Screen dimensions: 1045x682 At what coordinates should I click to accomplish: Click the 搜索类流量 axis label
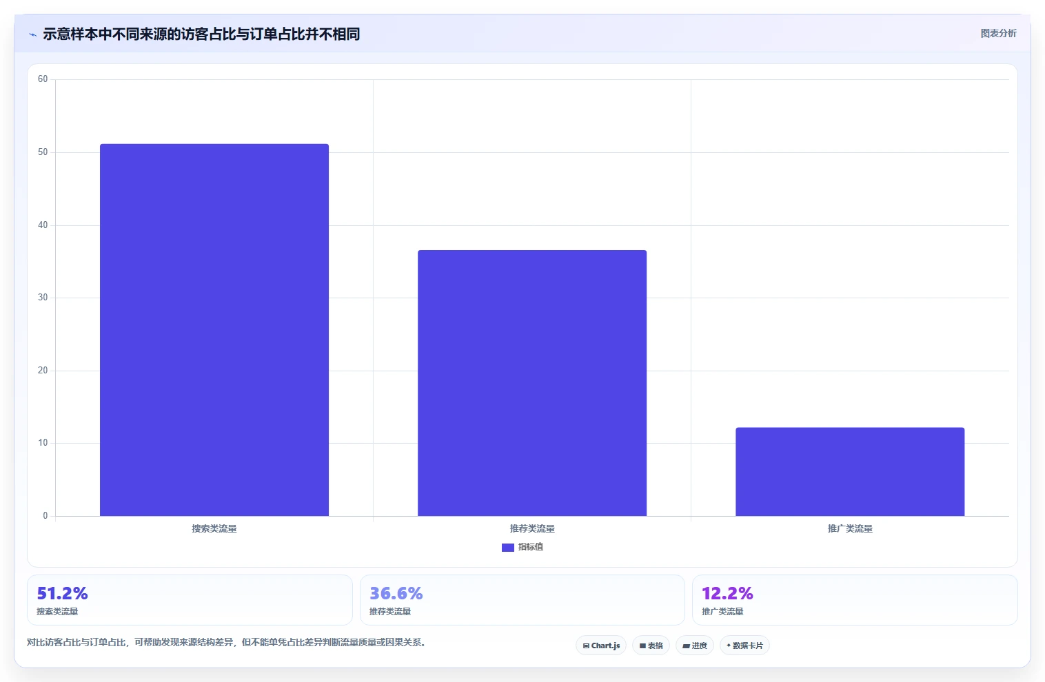coord(214,529)
